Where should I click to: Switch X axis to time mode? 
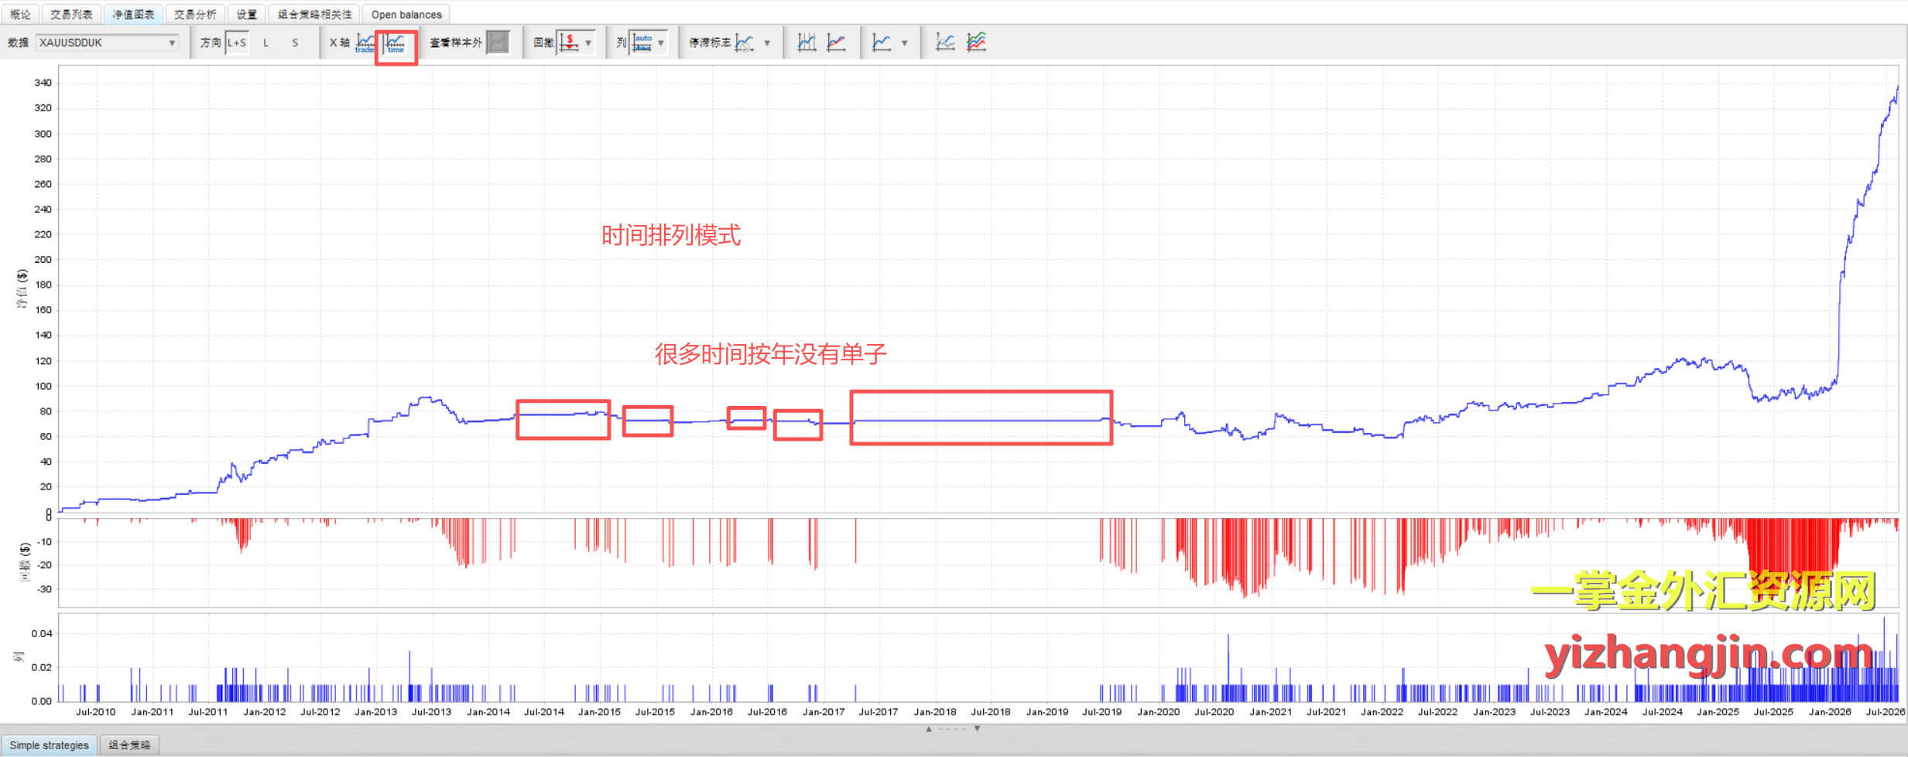click(396, 43)
